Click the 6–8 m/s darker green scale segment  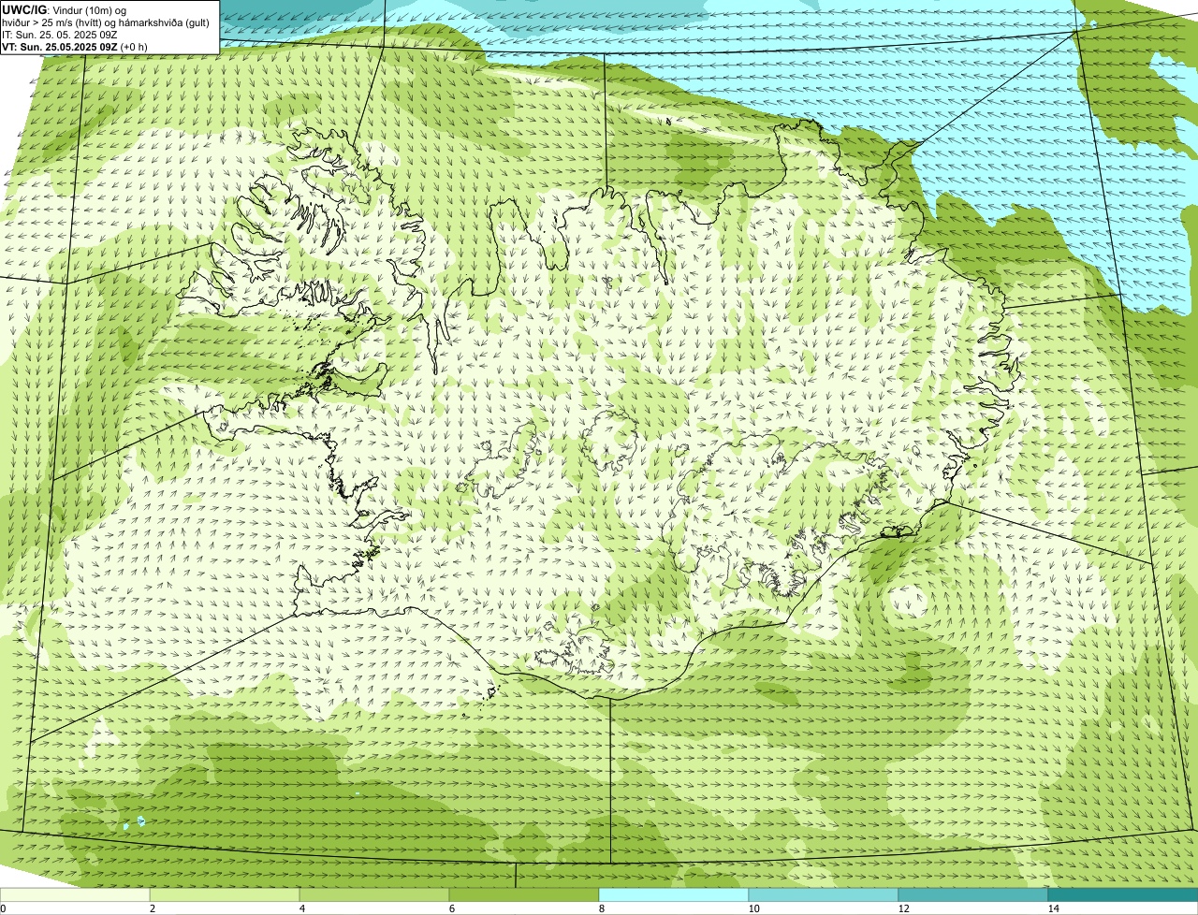(524, 894)
